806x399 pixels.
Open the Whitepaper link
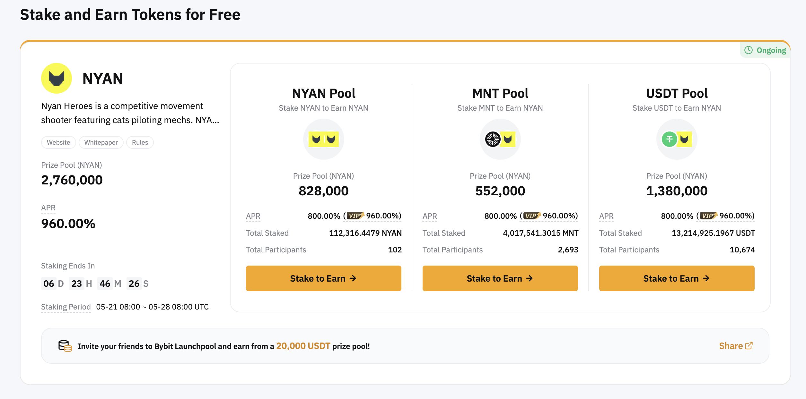click(101, 142)
